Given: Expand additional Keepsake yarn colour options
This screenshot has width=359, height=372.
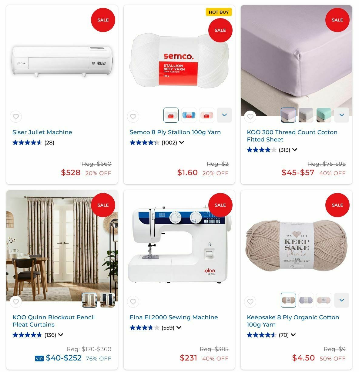Looking at the screenshot, I should click(x=342, y=300).
